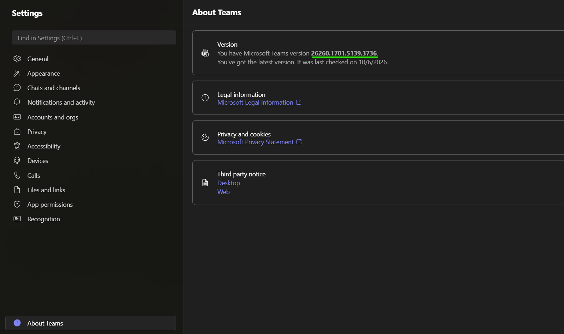
Task: Click the Calls phone icon
Action: coord(17,175)
